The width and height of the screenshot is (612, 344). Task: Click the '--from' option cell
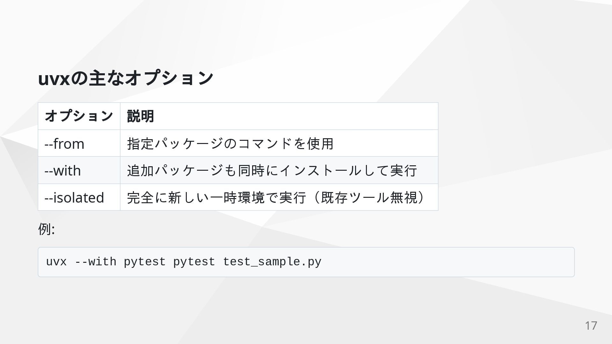pos(64,144)
